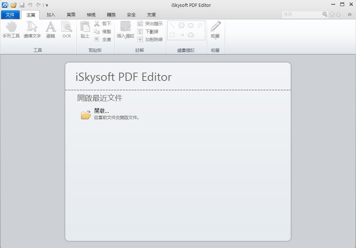The height and width of the screenshot is (248, 356).
Task: Select the 手形工具 hand tool
Action: (x=11, y=30)
